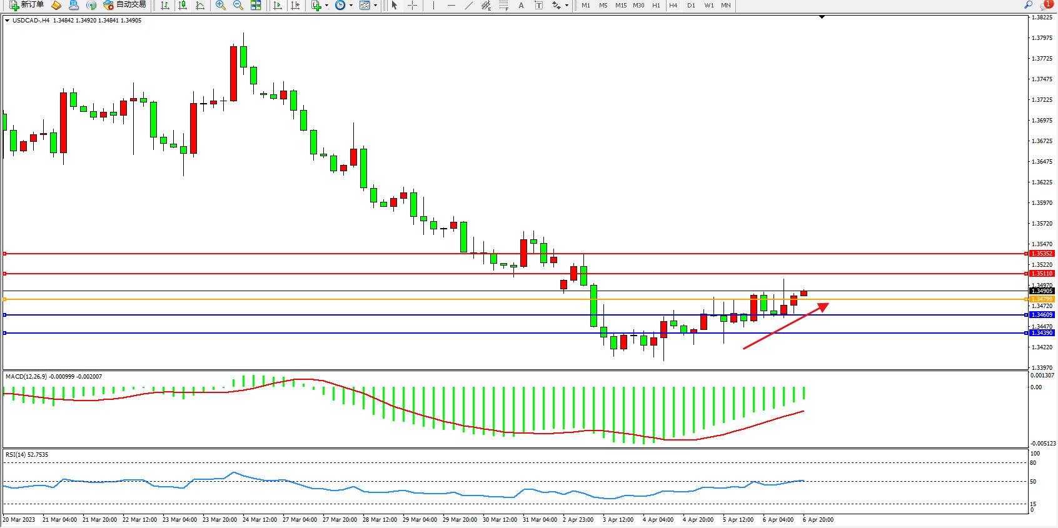Click the chart shift triangle marker
This screenshot has width=1058, height=528.
pyautogui.click(x=822, y=17)
